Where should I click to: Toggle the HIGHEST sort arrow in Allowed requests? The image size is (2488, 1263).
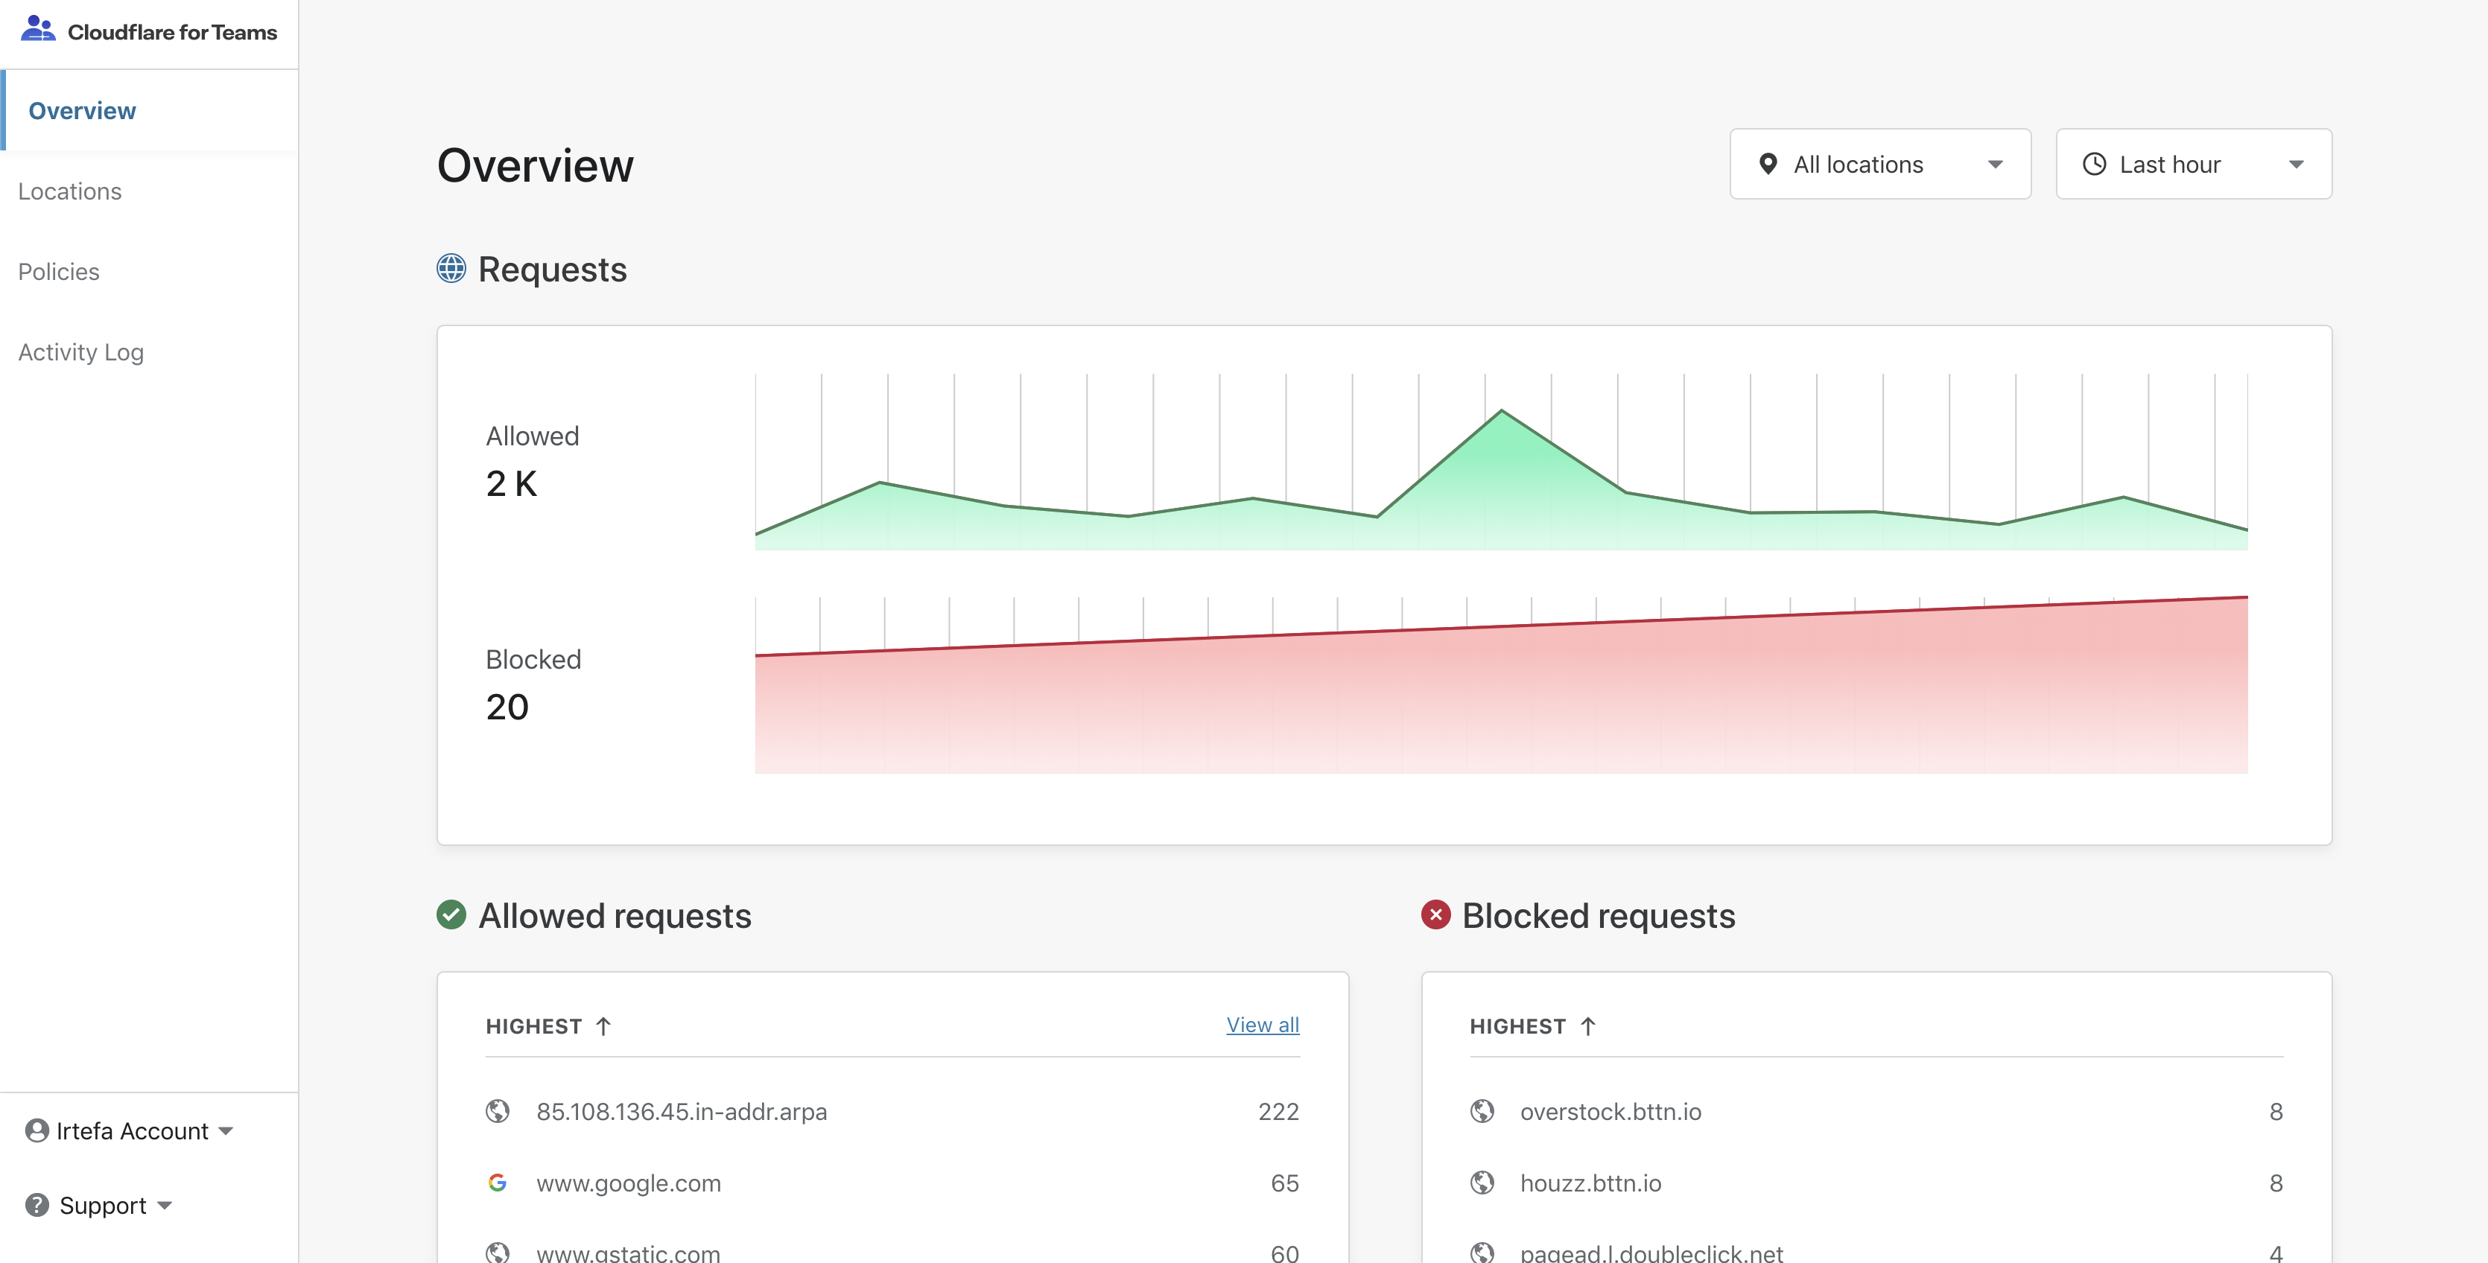[603, 1026]
